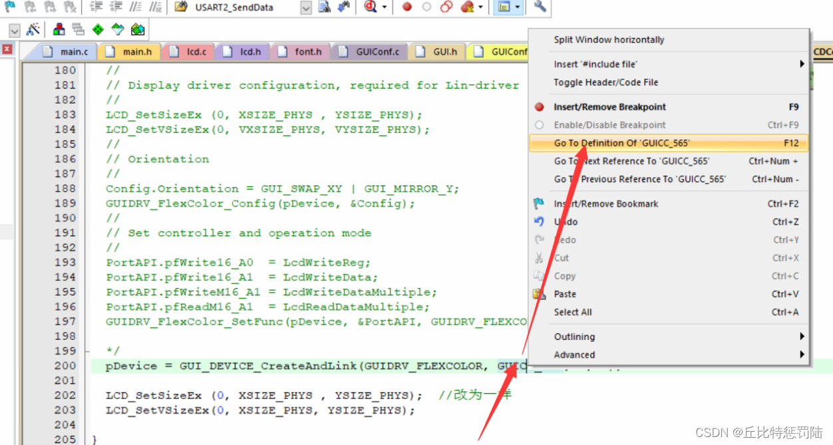
Task: Go To Definition Of 'GUICC_565'
Action: (669, 143)
